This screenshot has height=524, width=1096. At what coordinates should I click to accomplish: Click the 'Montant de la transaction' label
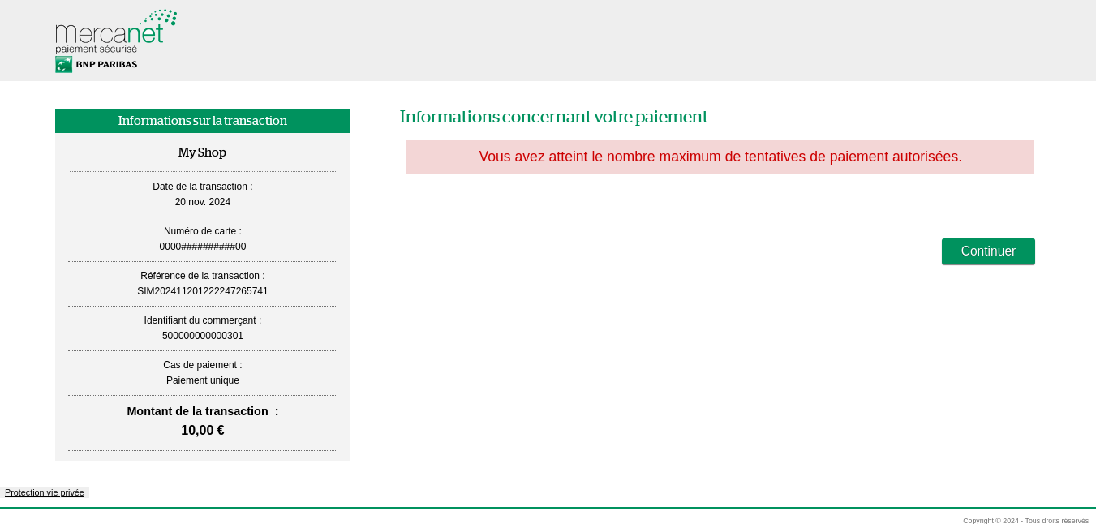pyautogui.click(x=202, y=411)
